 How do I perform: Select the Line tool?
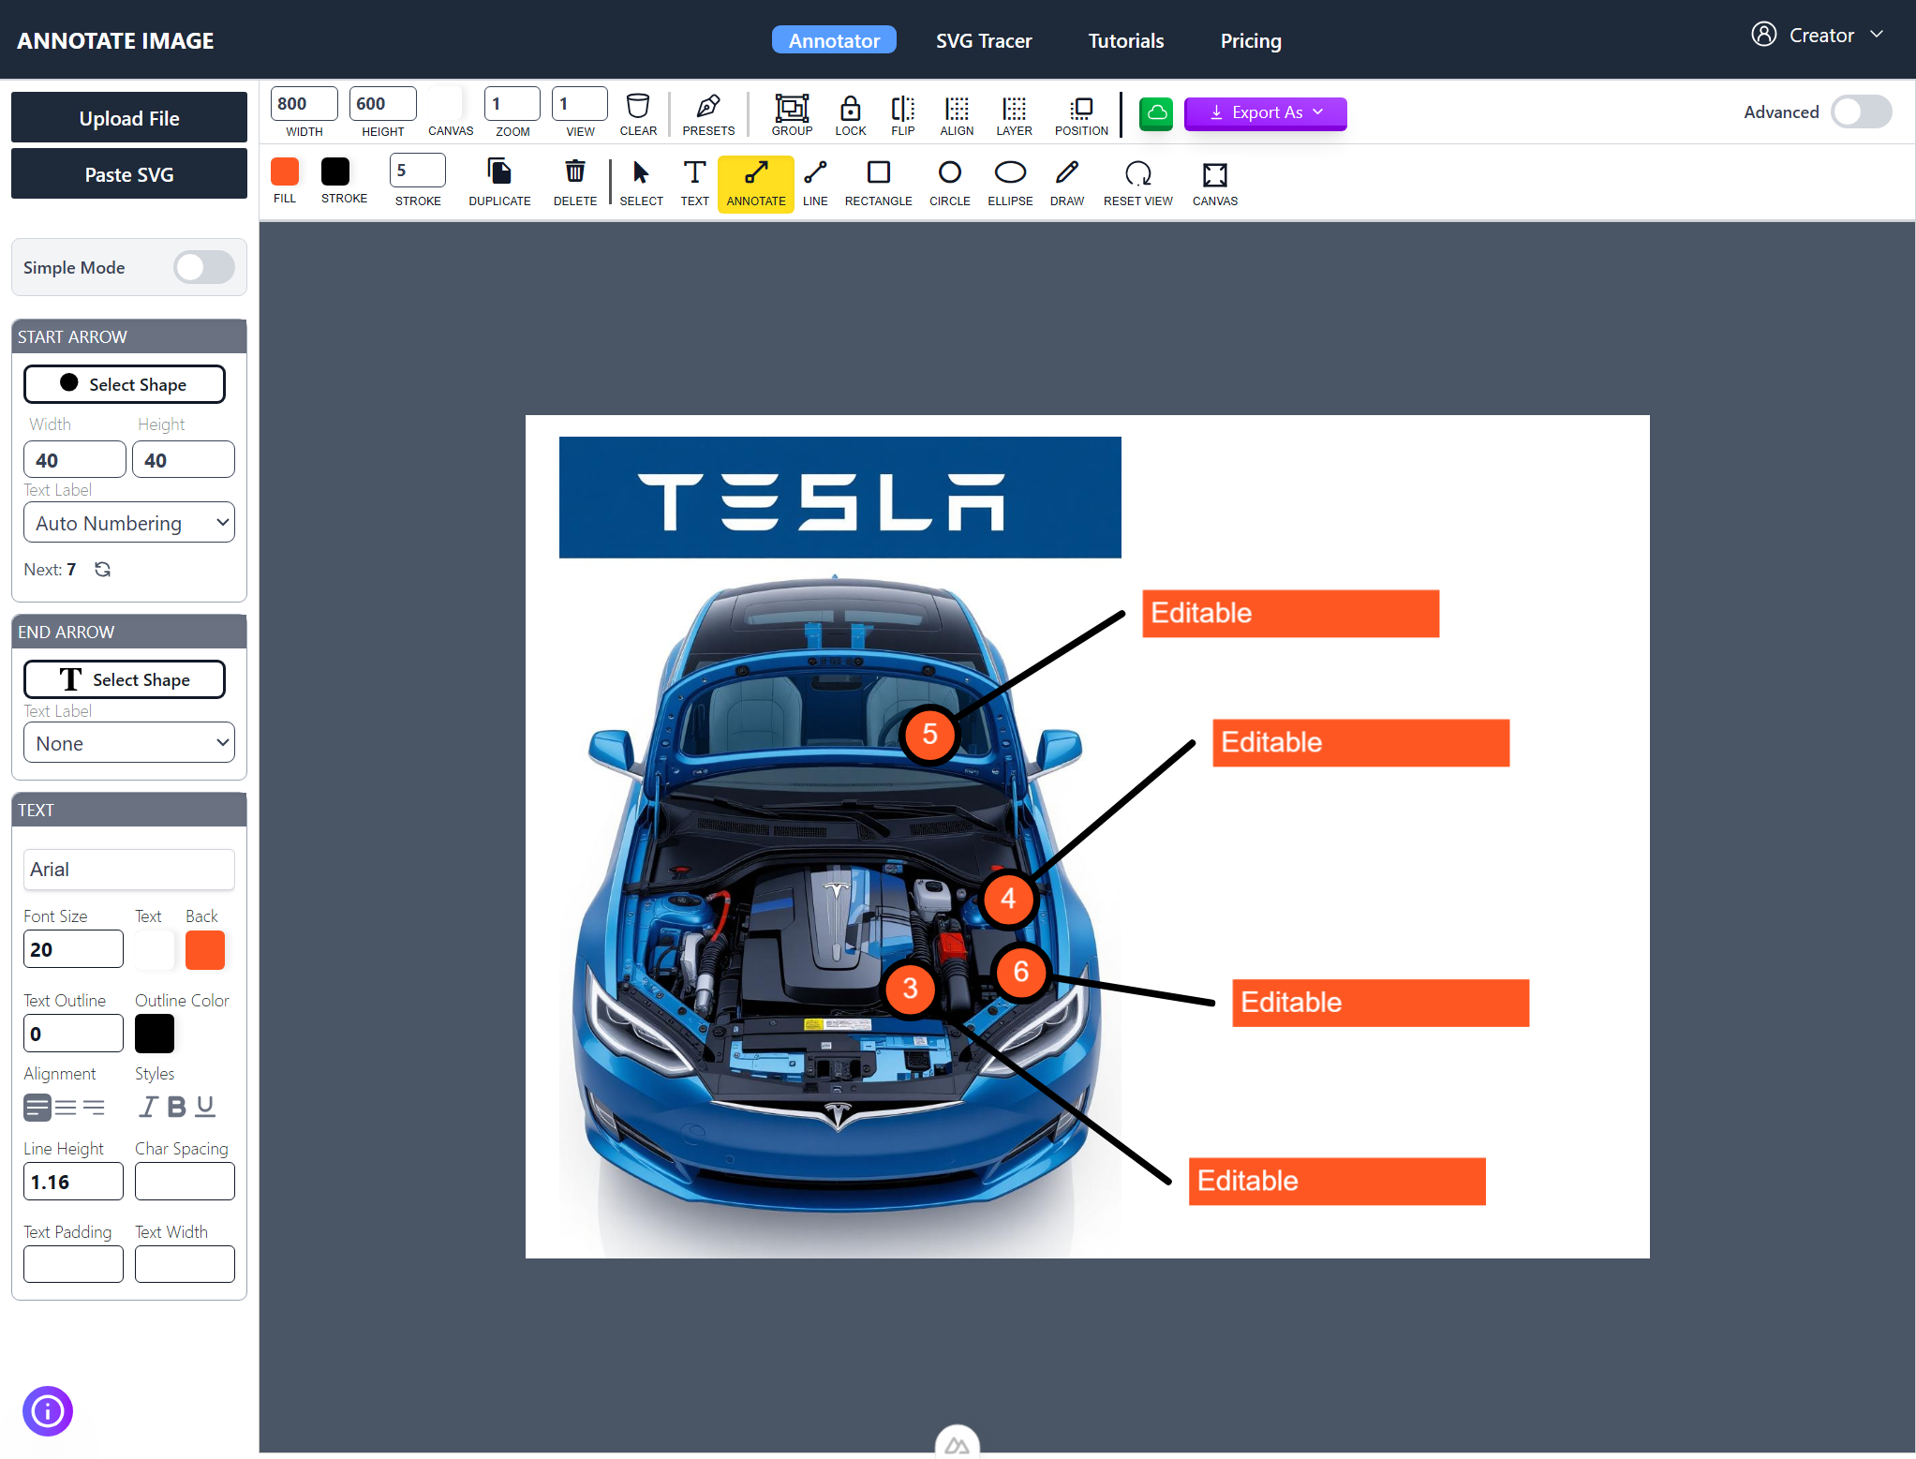point(815,172)
